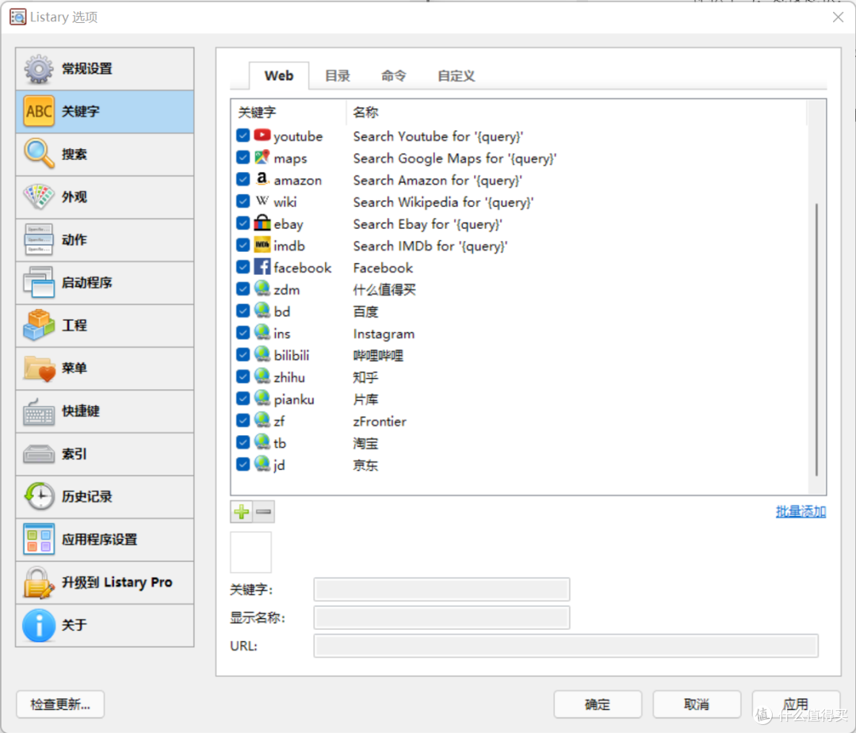856x733 pixels.
Task: Click the 名称 column header
Action: (576, 113)
